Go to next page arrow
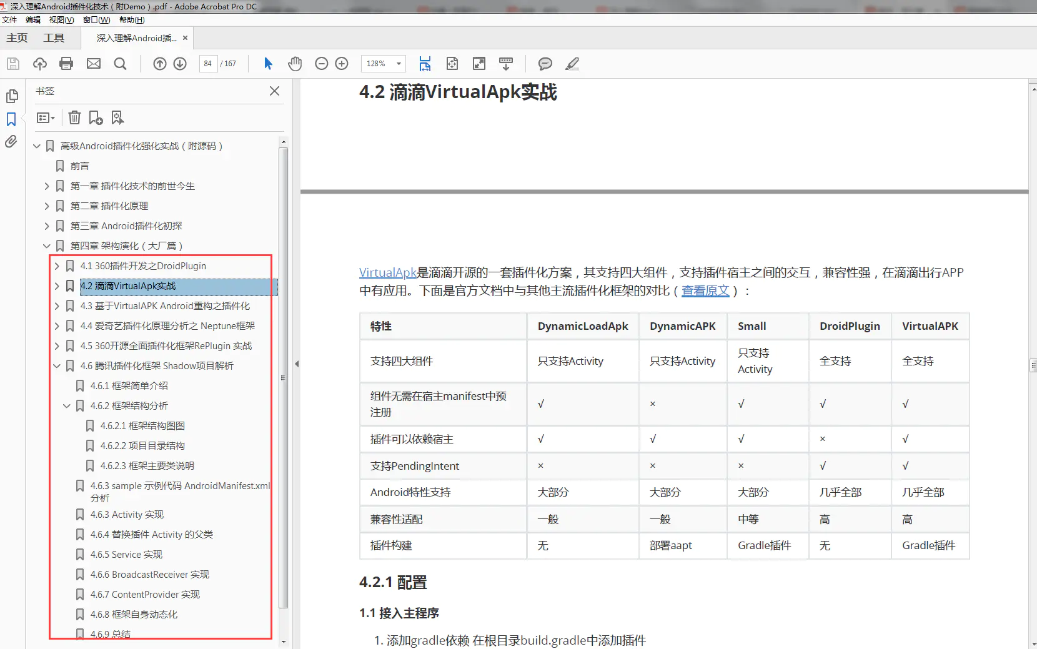1037x649 pixels. 180,64
